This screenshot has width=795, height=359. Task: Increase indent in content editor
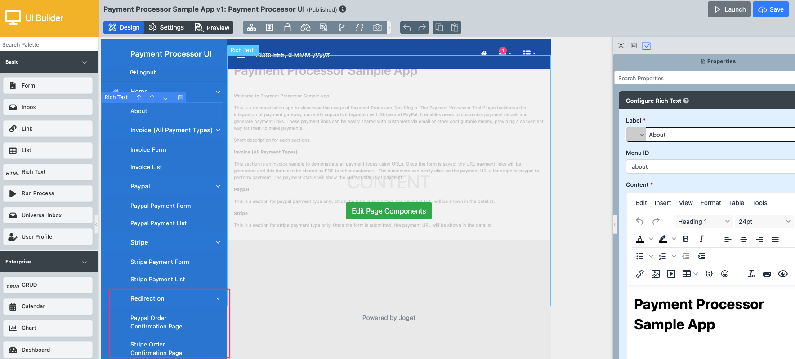tap(701, 256)
